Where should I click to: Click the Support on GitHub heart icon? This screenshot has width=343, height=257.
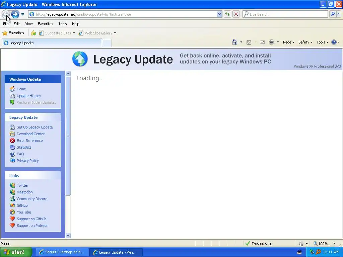point(12,219)
